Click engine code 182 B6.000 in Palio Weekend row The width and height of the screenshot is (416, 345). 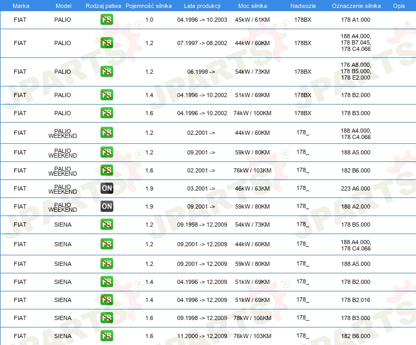click(x=355, y=170)
